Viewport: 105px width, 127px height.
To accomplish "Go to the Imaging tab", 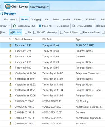I will [x=36, y=20].
